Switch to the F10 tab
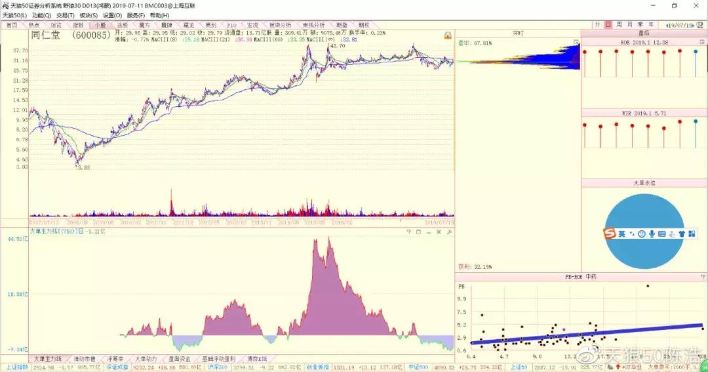 coord(231,26)
